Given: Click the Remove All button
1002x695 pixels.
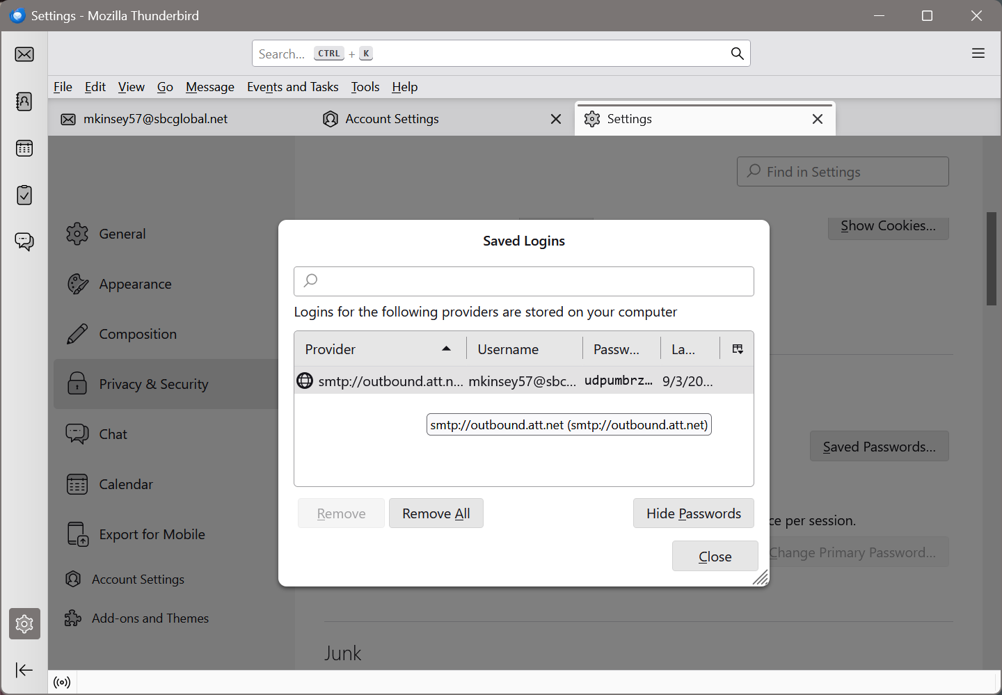Looking at the screenshot, I should tap(436, 513).
